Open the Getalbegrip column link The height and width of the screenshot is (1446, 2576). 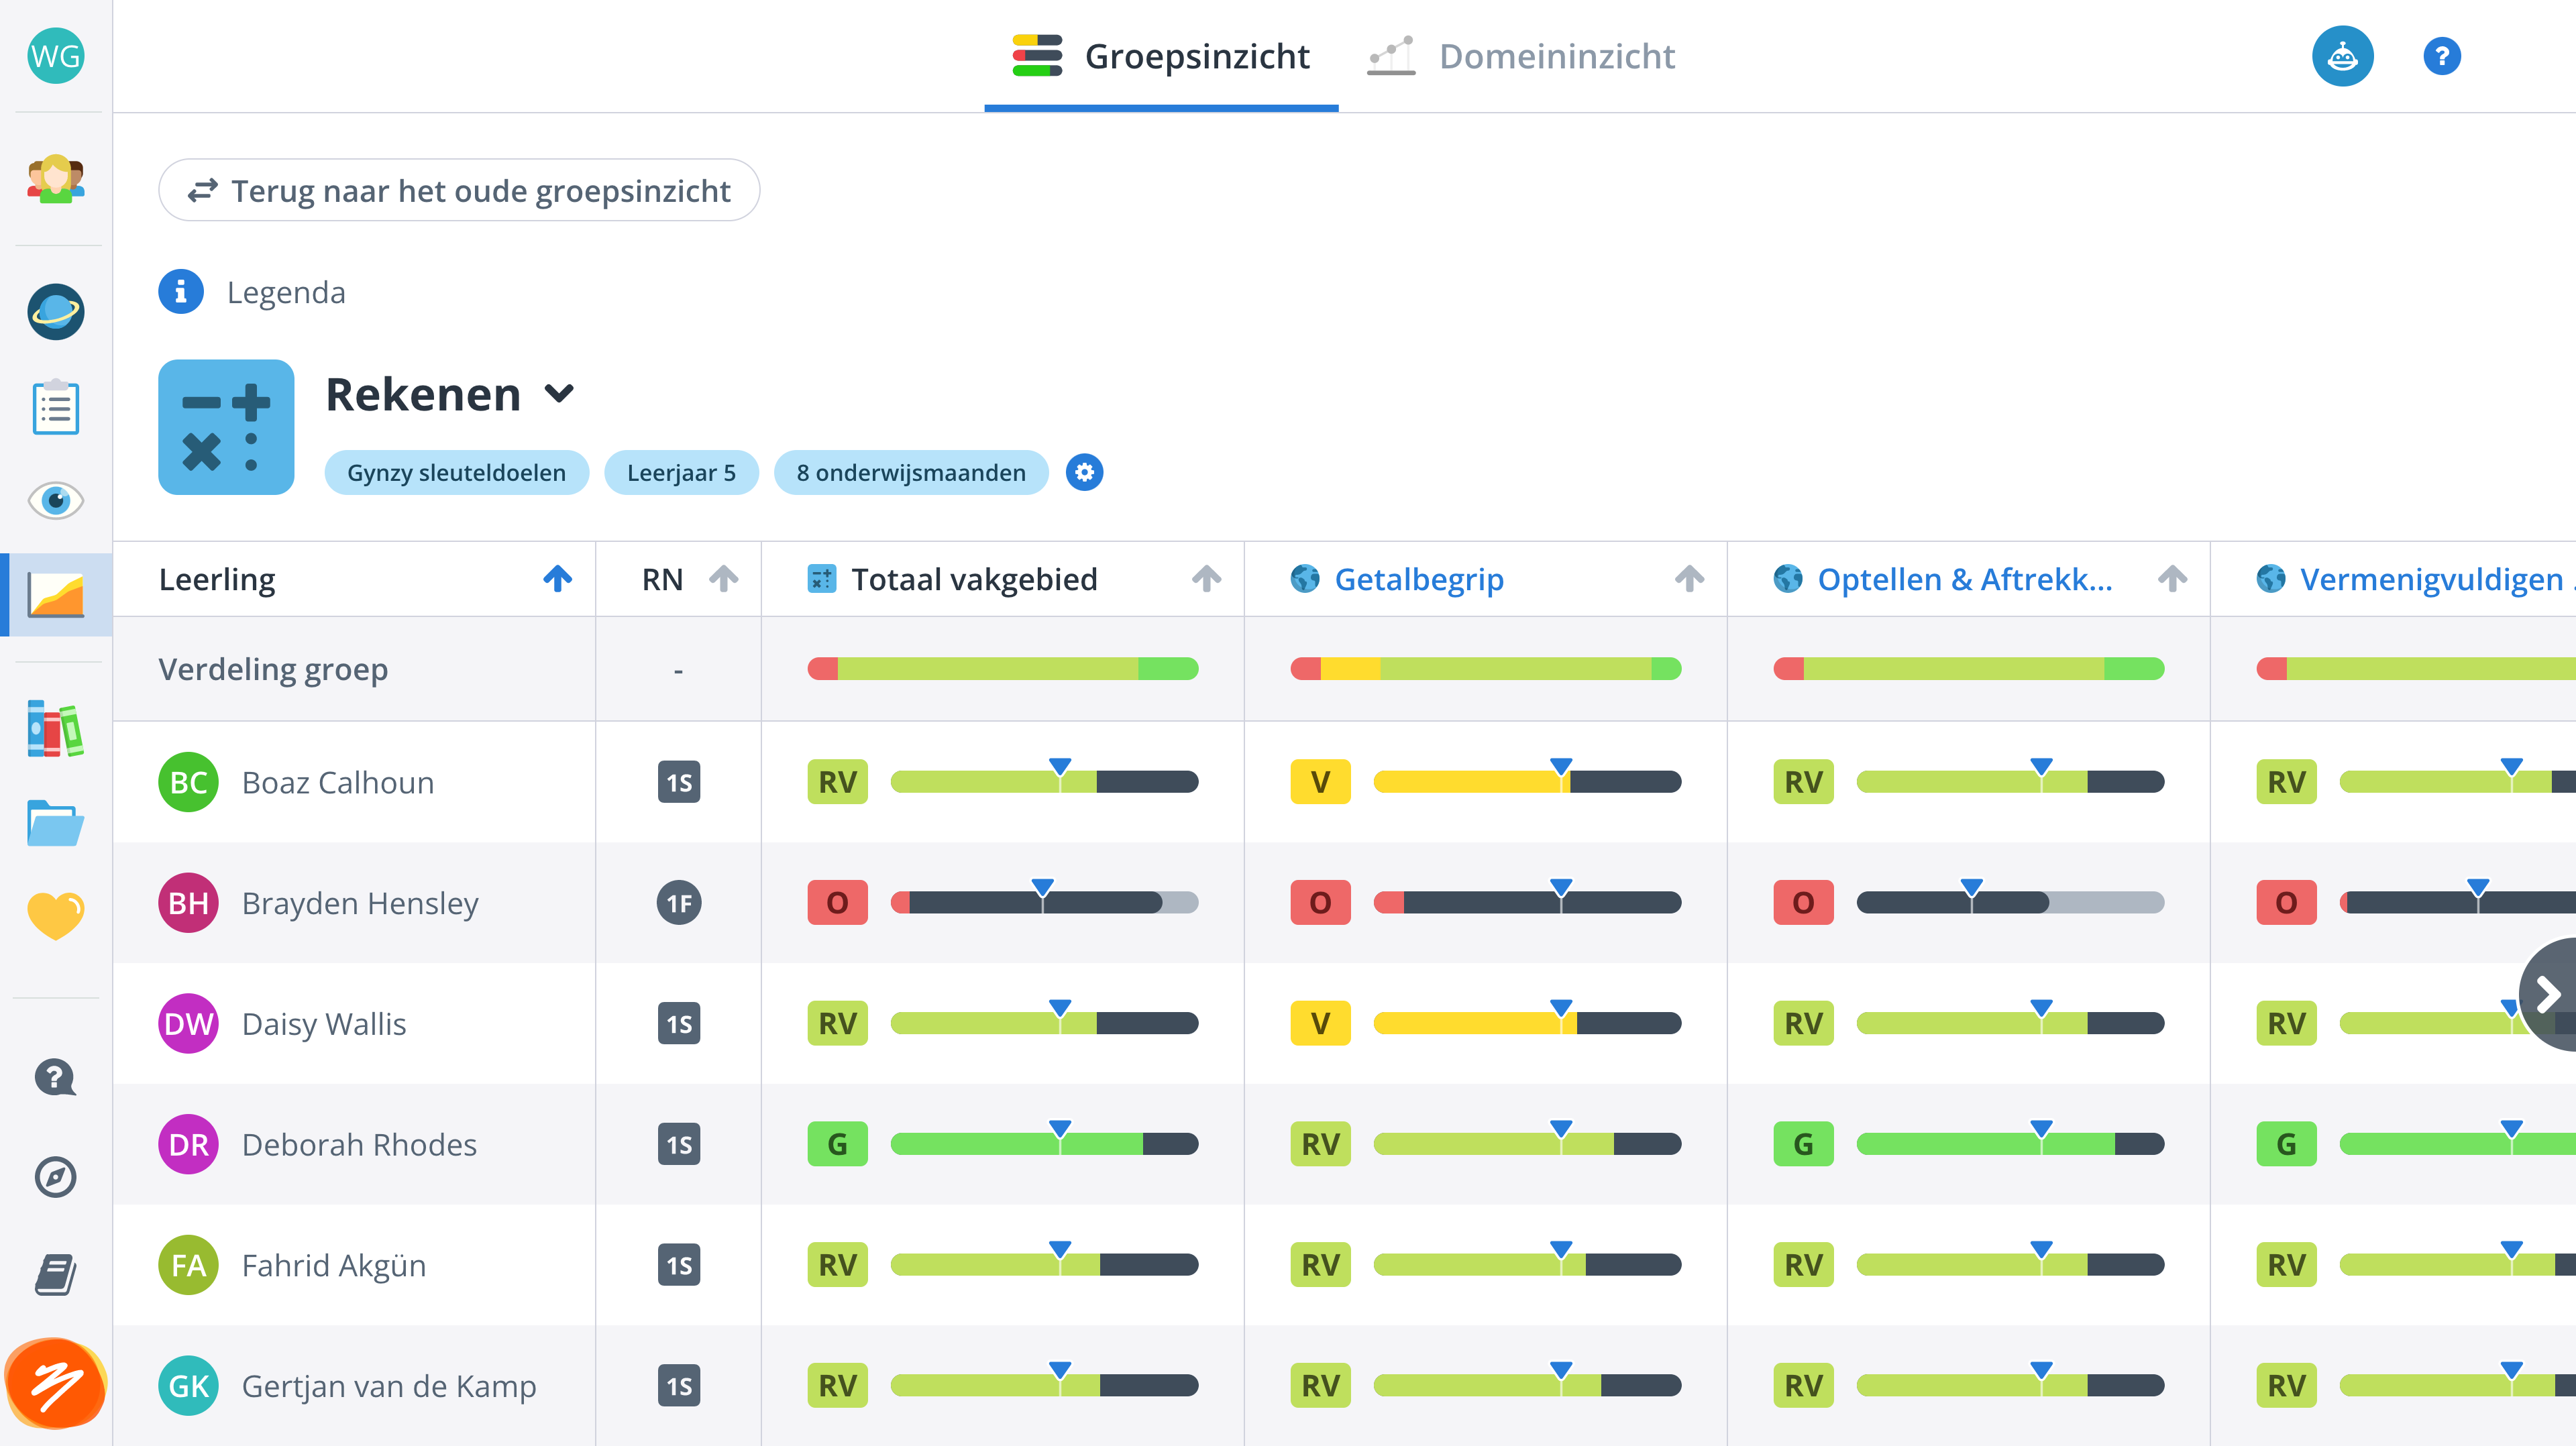1419,579
